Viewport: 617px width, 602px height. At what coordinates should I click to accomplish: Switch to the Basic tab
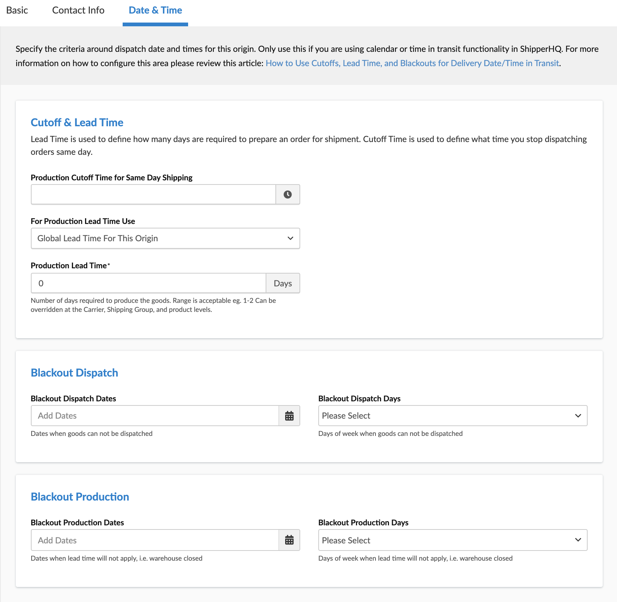tap(17, 11)
